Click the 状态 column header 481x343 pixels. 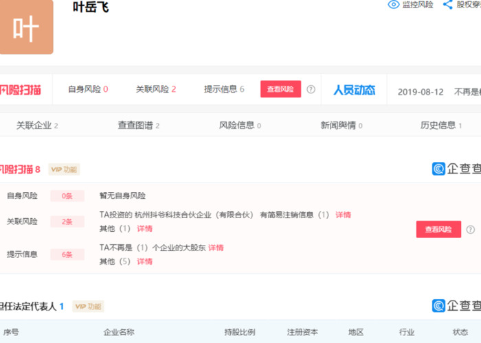[x=460, y=332]
